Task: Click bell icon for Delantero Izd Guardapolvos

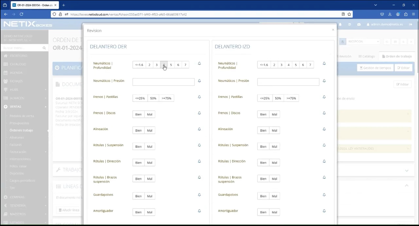Action: click(x=324, y=195)
